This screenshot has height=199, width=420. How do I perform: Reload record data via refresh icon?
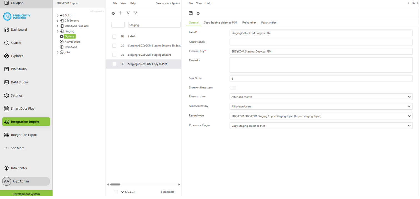198,13
